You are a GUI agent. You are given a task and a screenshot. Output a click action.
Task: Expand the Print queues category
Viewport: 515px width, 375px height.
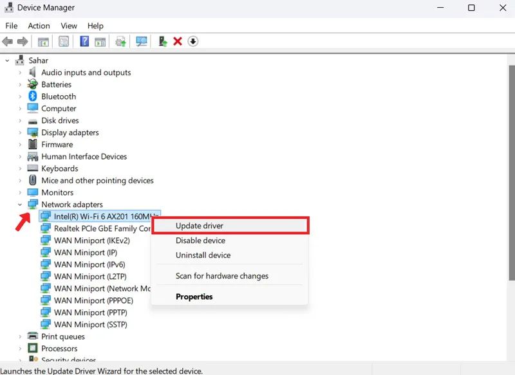20,336
